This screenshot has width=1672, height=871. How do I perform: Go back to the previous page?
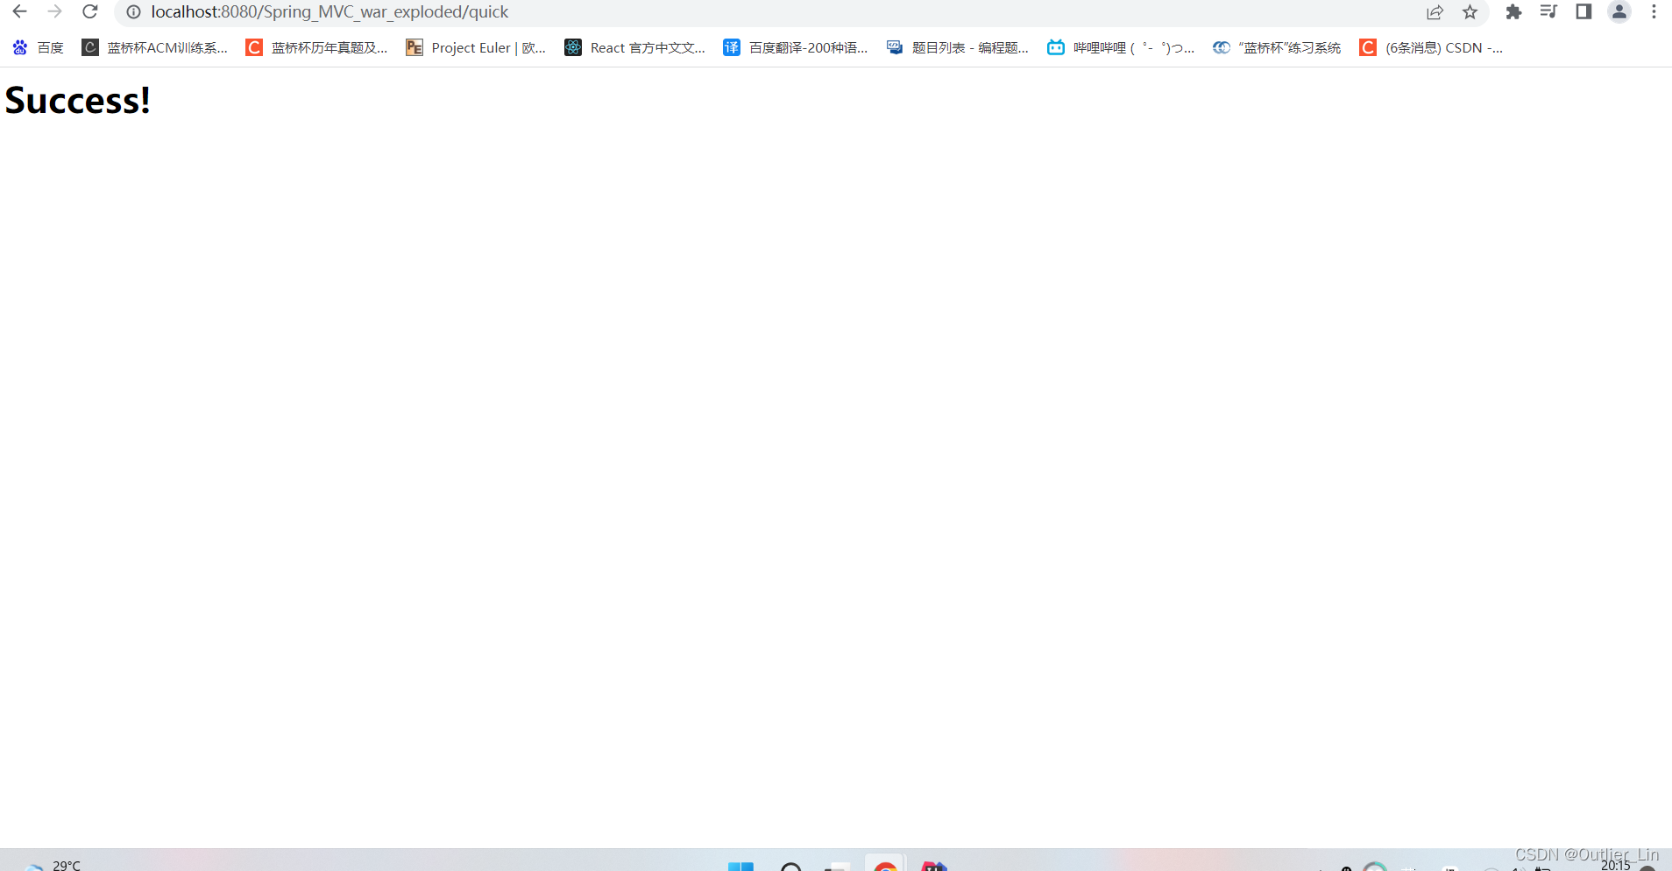(x=19, y=12)
